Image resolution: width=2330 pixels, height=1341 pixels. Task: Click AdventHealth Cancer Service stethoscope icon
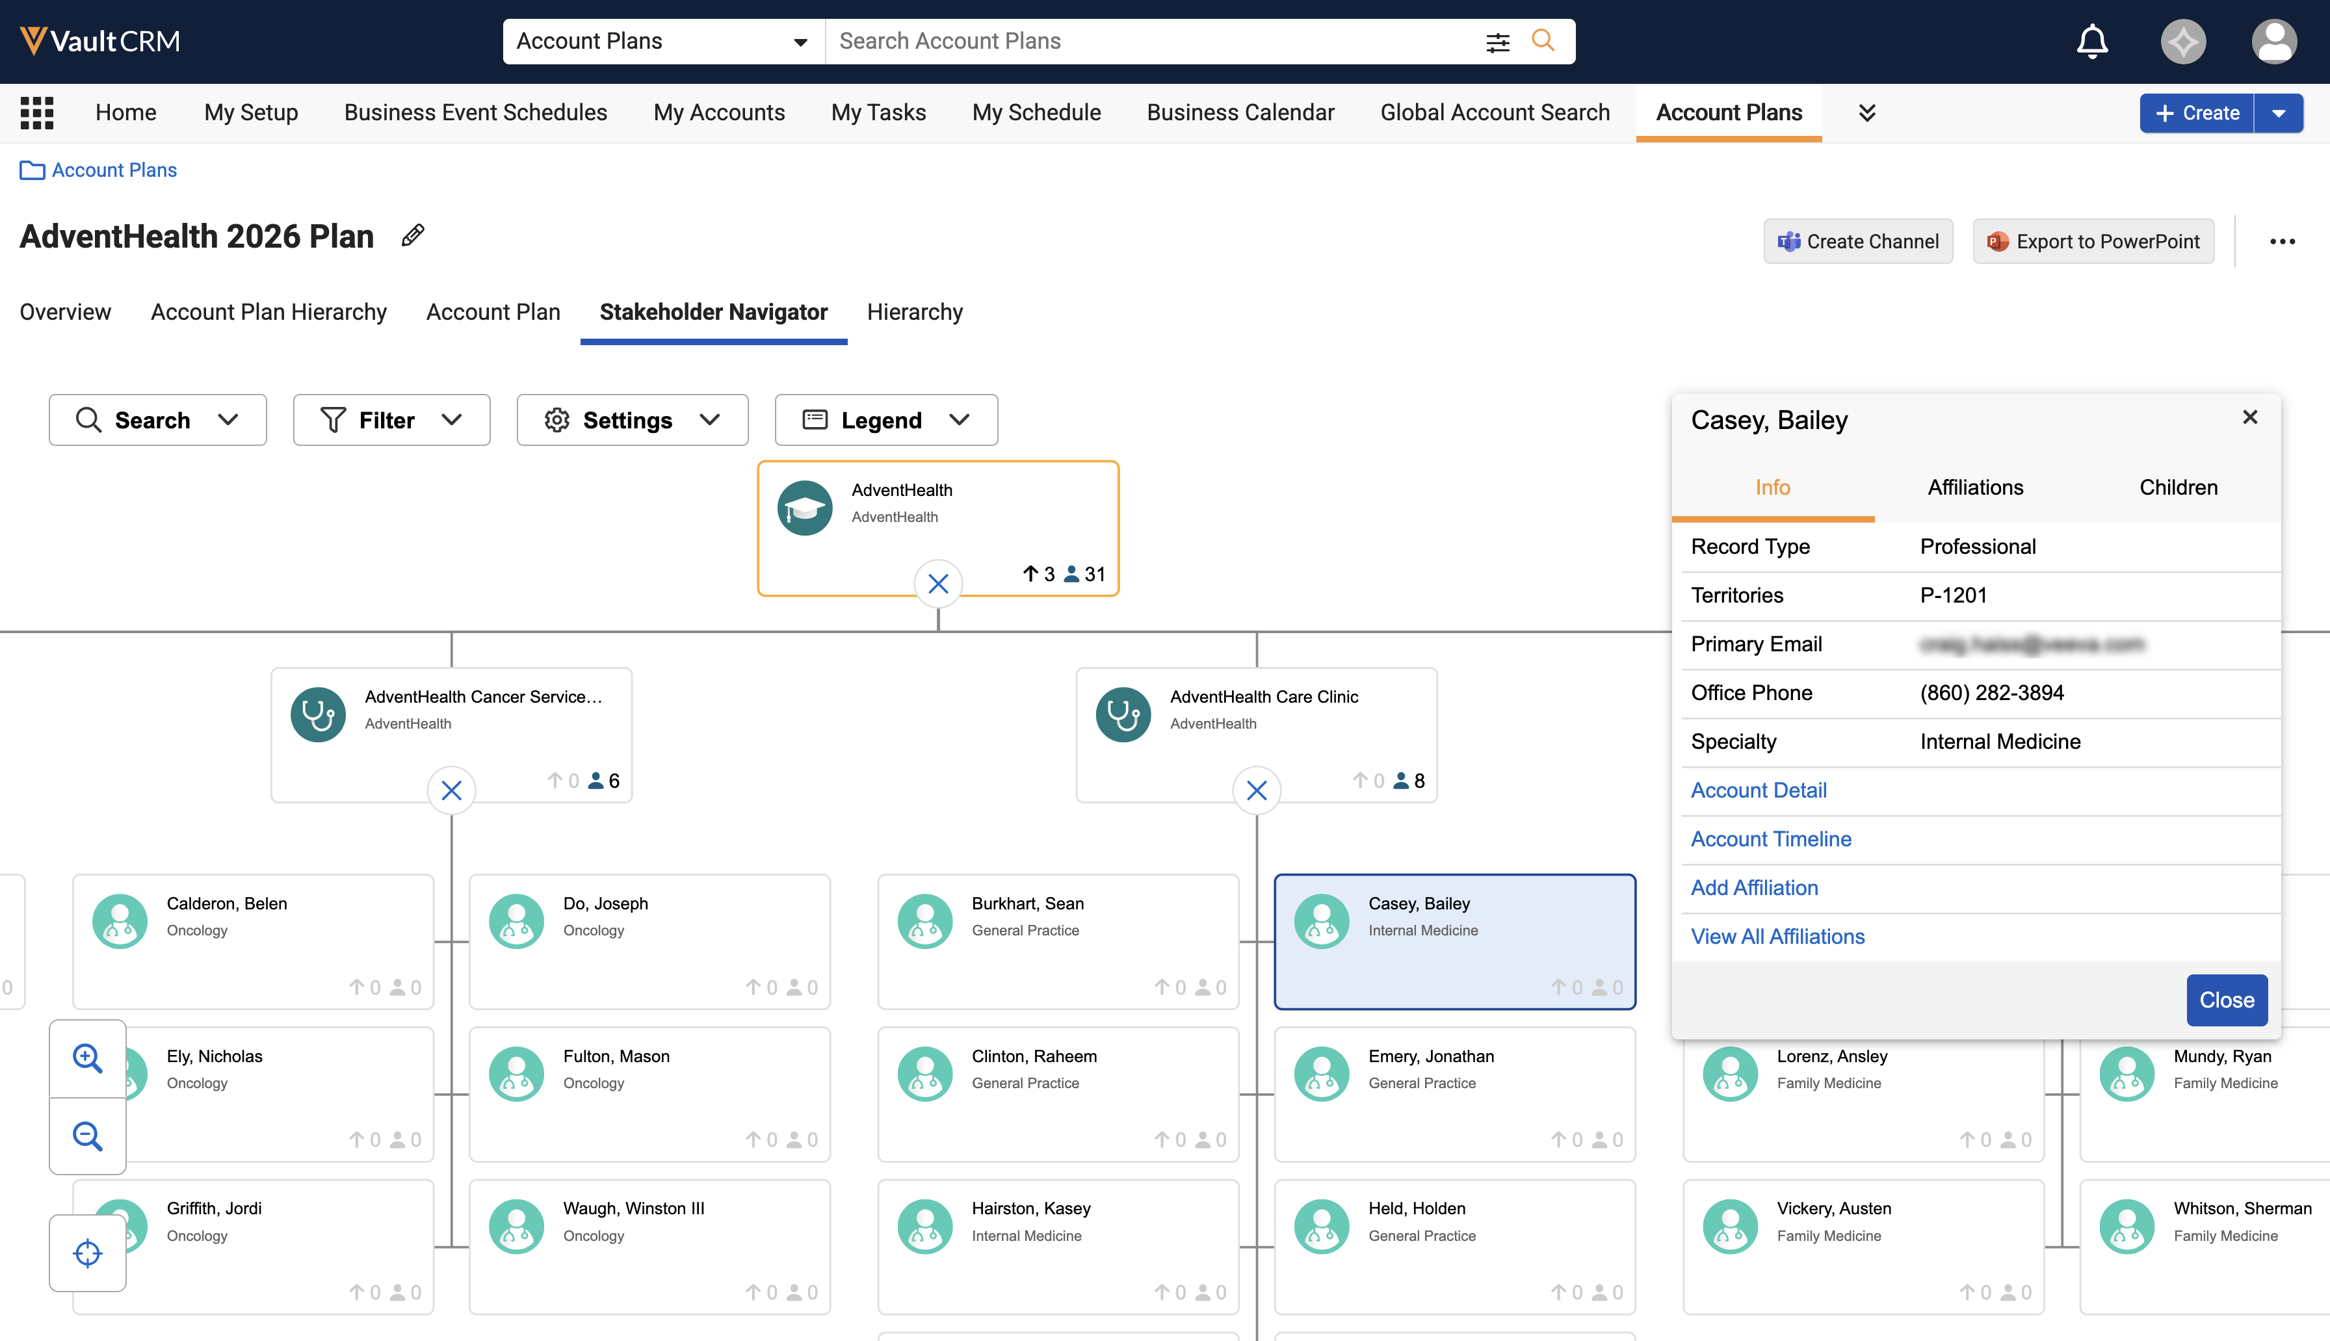coord(318,714)
